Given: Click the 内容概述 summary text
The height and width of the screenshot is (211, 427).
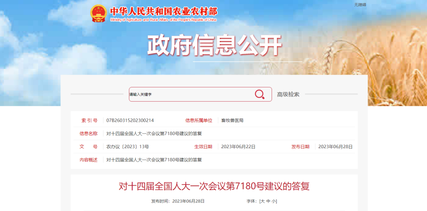Looking at the screenshot, I should (154, 160).
